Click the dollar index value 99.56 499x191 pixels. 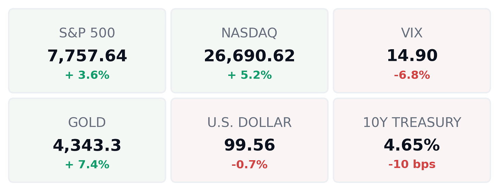point(249,145)
